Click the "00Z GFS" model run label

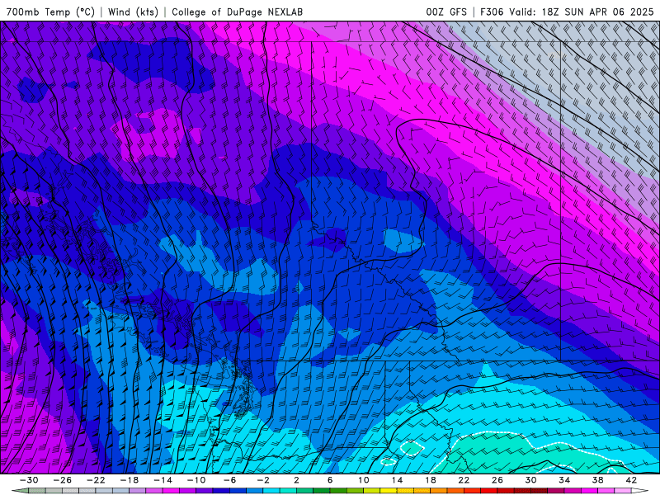tap(446, 12)
